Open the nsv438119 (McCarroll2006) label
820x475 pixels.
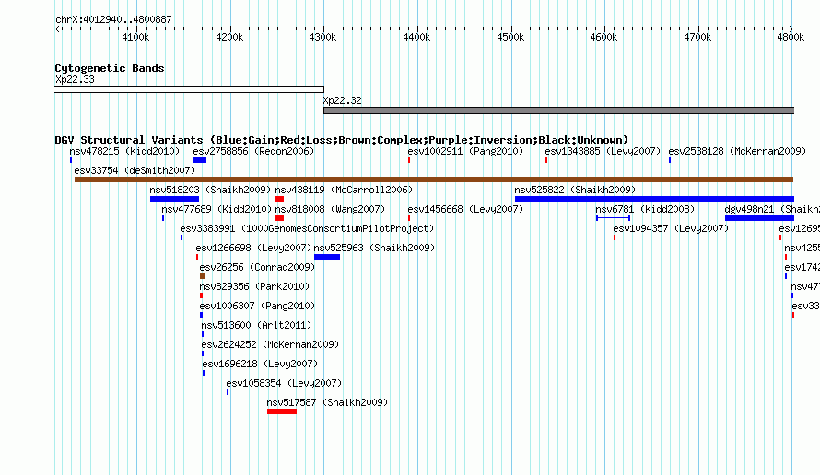click(x=344, y=190)
